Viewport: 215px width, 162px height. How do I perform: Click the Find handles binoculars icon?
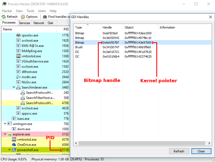45,17
